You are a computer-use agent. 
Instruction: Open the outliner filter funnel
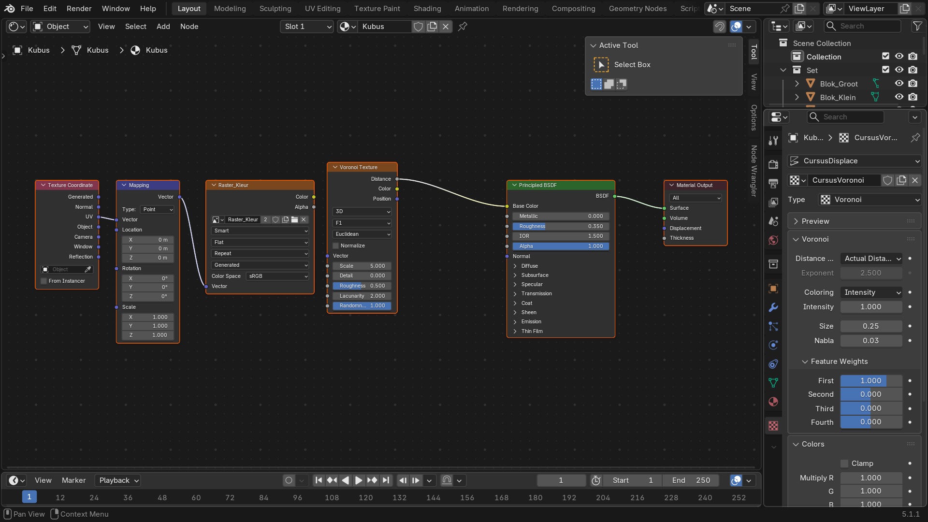(x=917, y=26)
